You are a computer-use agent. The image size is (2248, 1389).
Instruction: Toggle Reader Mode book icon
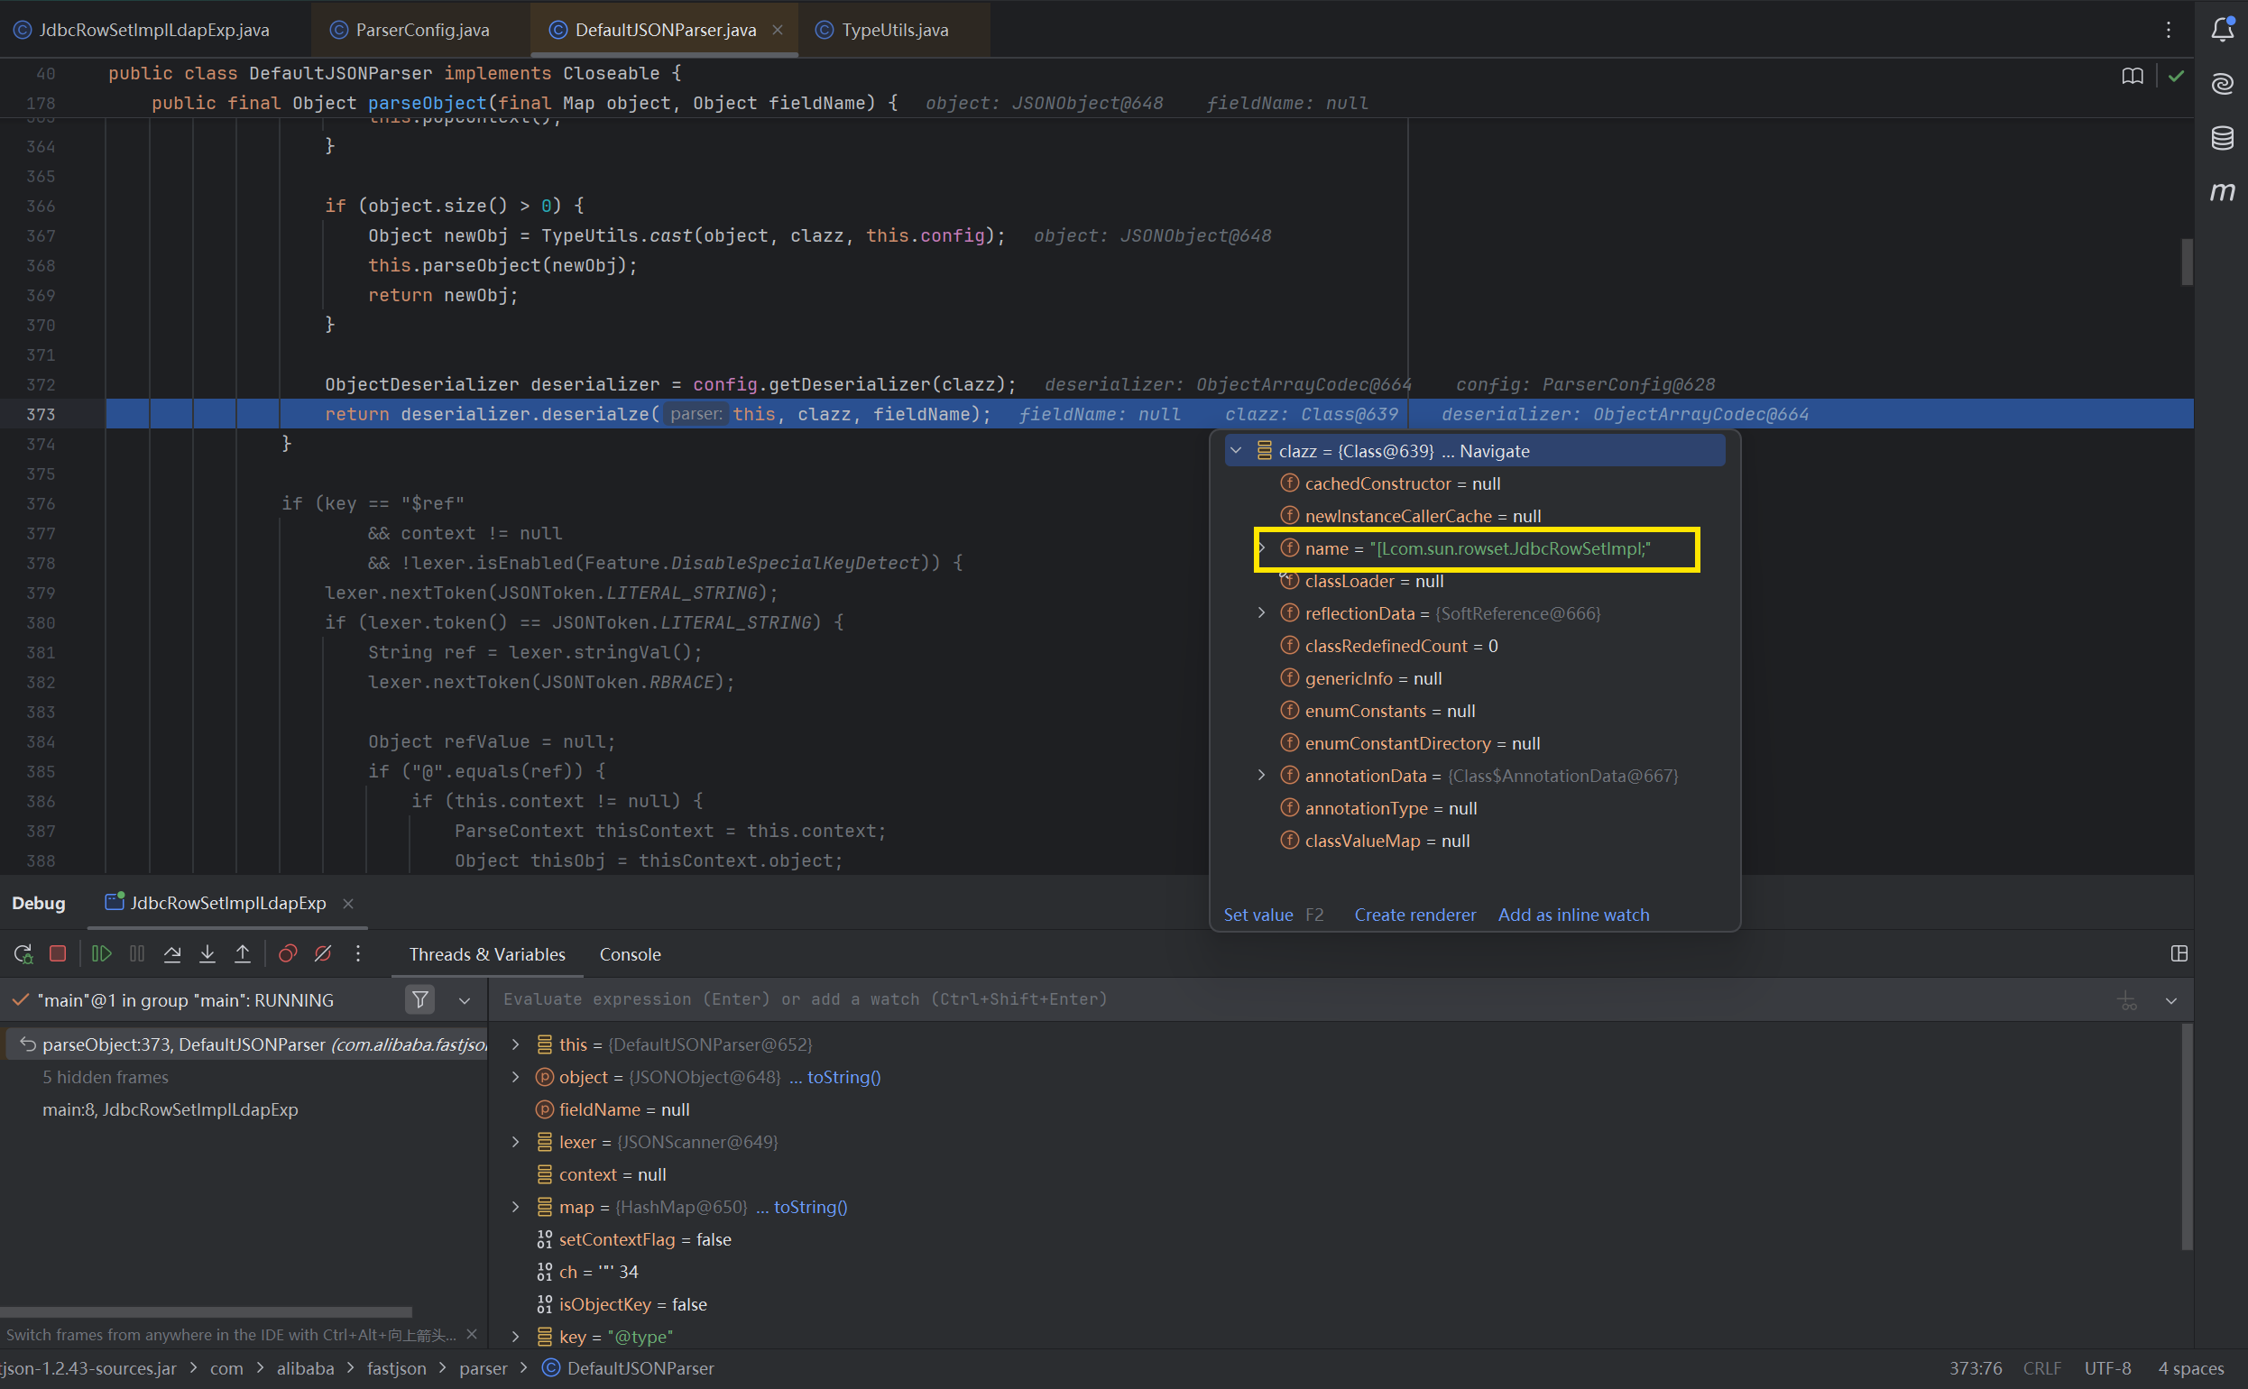(x=2133, y=77)
